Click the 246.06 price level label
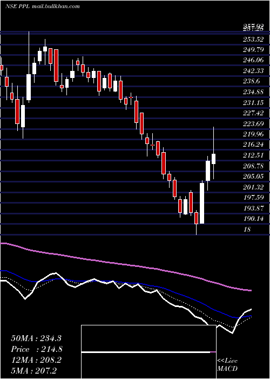Viewport: 270px width, 379px height. (253, 61)
